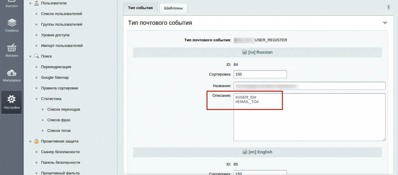
Task: Open Импорт пользователей
Action: coord(62,46)
